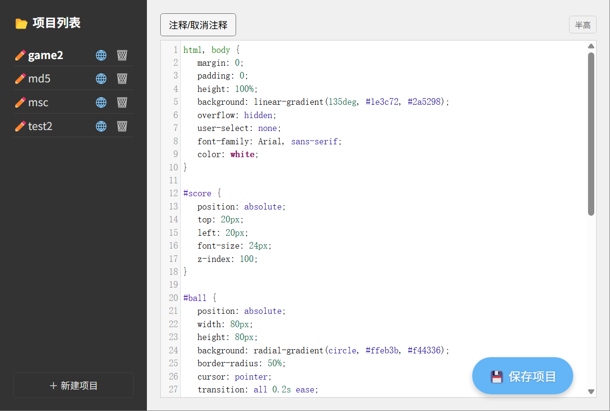Click the 保存项目 button label
The image size is (610, 411).
532,377
